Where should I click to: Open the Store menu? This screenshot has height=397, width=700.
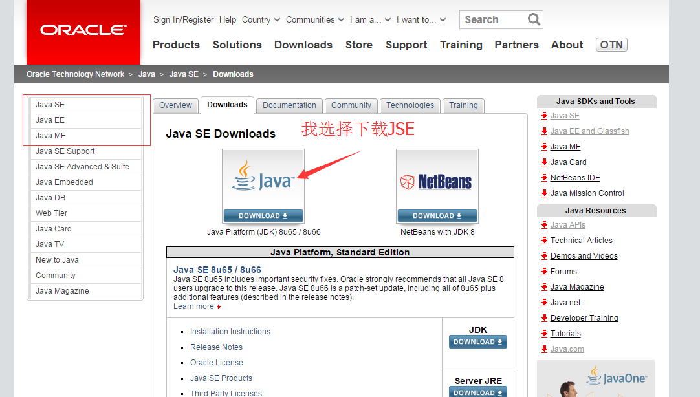coord(359,45)
